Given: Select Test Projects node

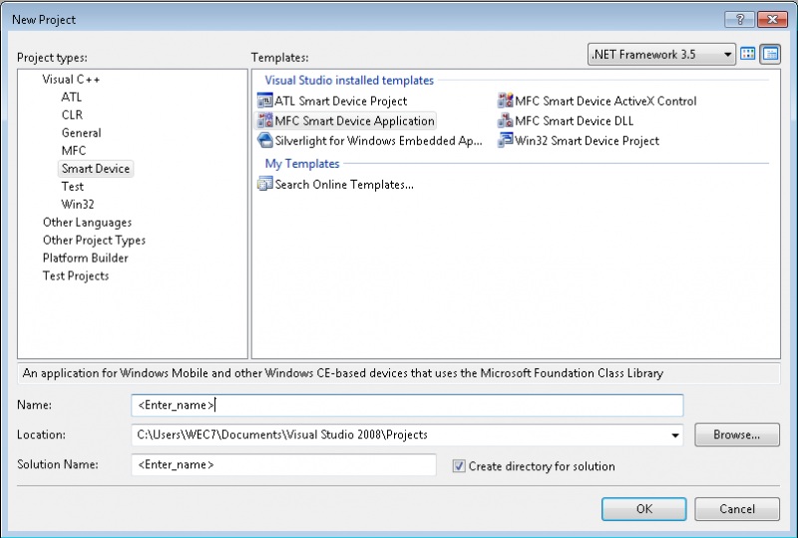Looking at the screenshot, I should pyautogui.click(x=76, y=275).
